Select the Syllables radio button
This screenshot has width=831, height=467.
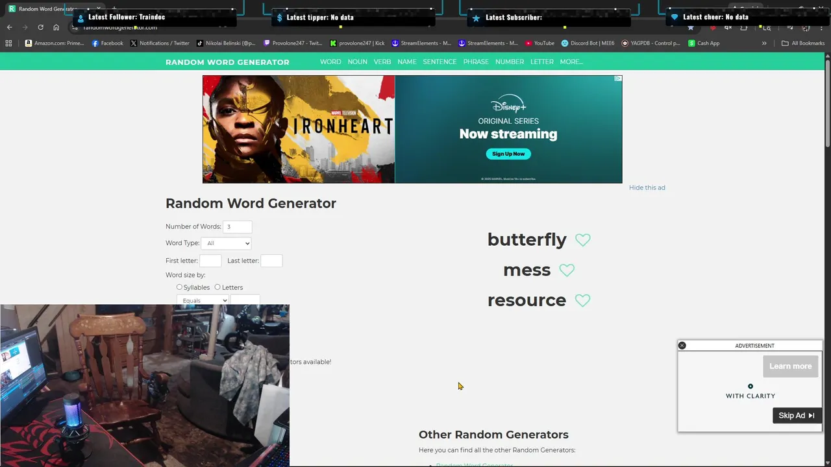(180, 287)
